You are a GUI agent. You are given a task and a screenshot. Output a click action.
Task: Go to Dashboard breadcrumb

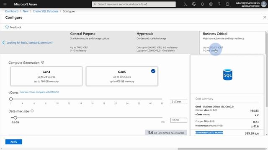pyautogui.click(x=12, y=11)
